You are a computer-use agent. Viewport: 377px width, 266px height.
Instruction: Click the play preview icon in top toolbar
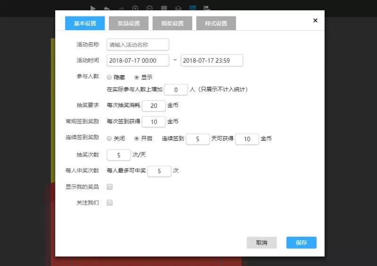(x=93, y=8)
